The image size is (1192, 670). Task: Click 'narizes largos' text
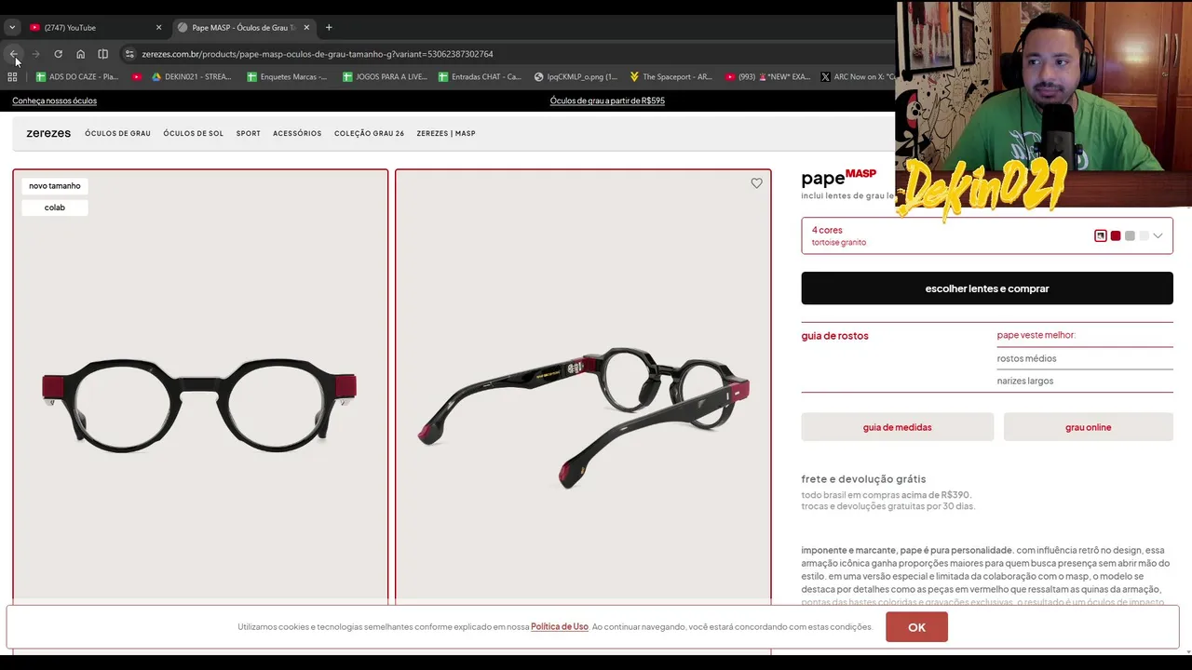1025,381
